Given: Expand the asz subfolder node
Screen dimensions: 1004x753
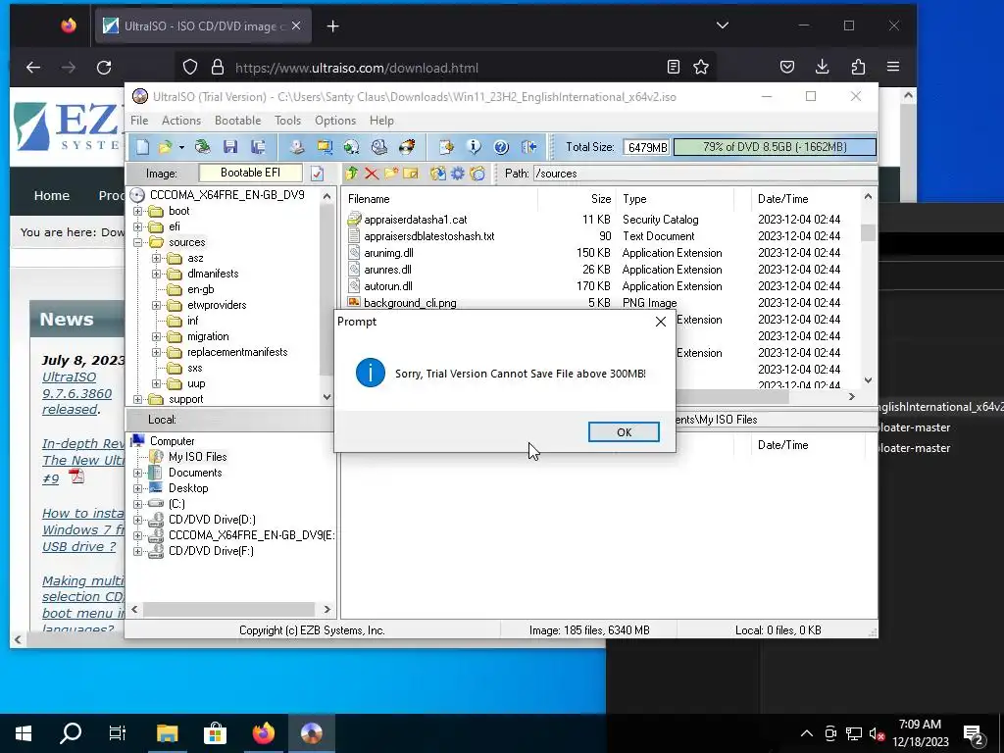Looking at the screenshot, I should click(x=156, y=258).
